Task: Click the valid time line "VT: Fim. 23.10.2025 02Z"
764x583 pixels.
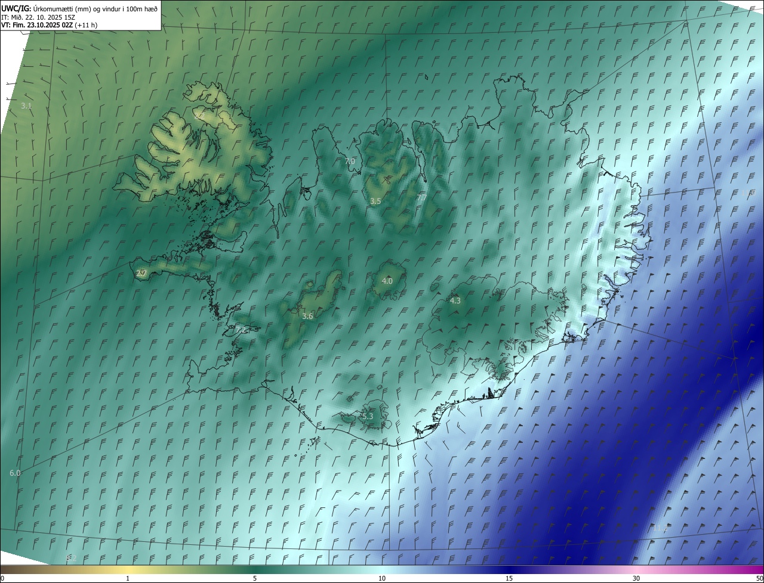Action: click(38, 25)
